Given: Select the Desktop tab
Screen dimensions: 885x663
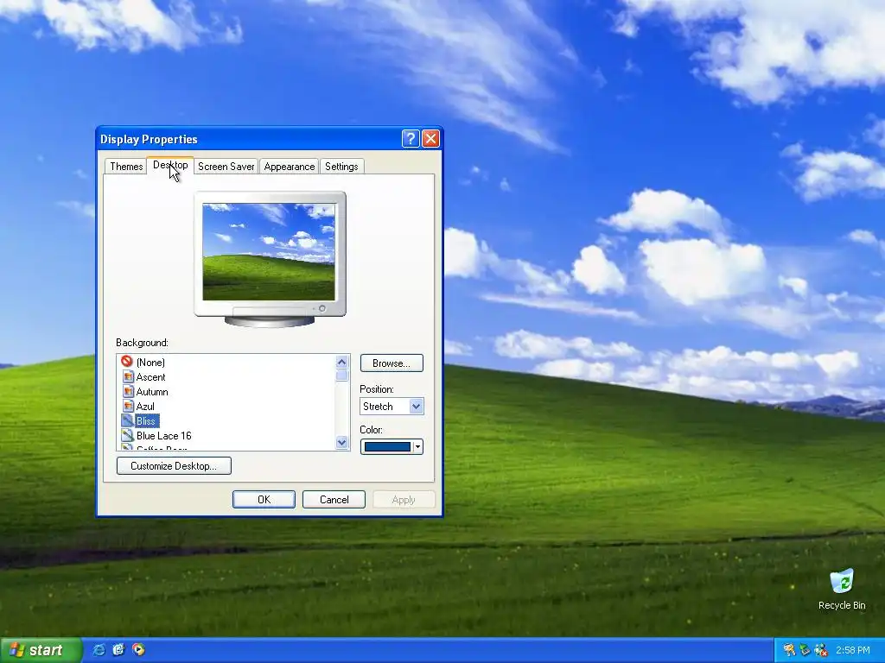Looking at the screenshot, I should click(170, 165).
